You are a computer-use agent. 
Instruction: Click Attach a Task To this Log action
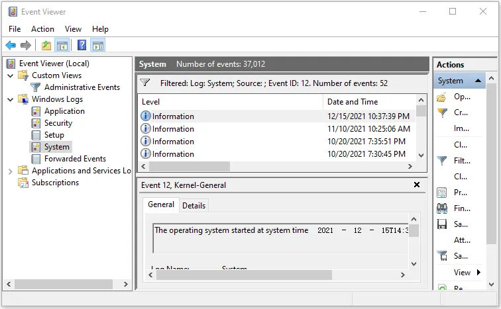(x=462, y=240)
